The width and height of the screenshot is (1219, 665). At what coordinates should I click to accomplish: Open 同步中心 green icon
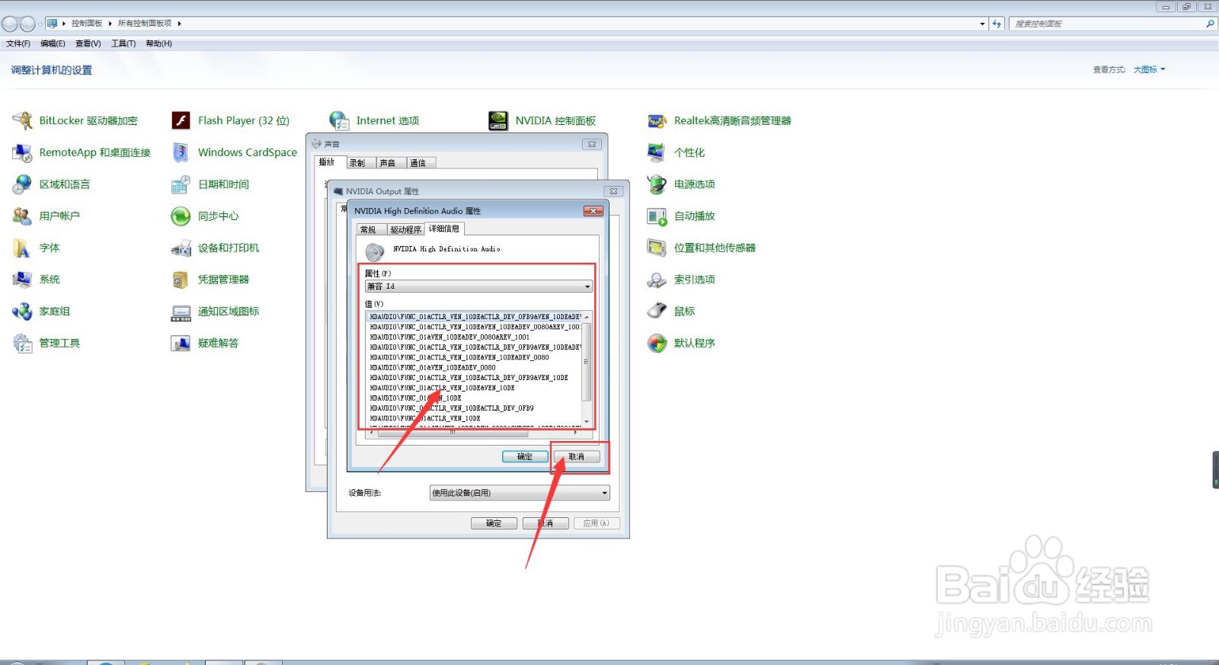pyautogui.click(x=181, y=216)
